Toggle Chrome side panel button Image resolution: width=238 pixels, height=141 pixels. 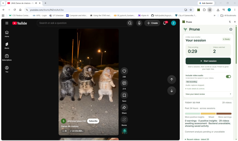210,10
